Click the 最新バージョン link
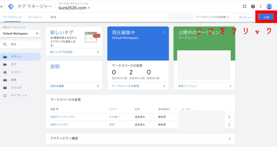The image size is (277, 147). click(188, 86)
